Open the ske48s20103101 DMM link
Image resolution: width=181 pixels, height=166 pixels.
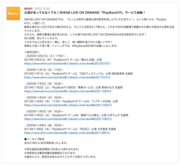tap(67, 63)
